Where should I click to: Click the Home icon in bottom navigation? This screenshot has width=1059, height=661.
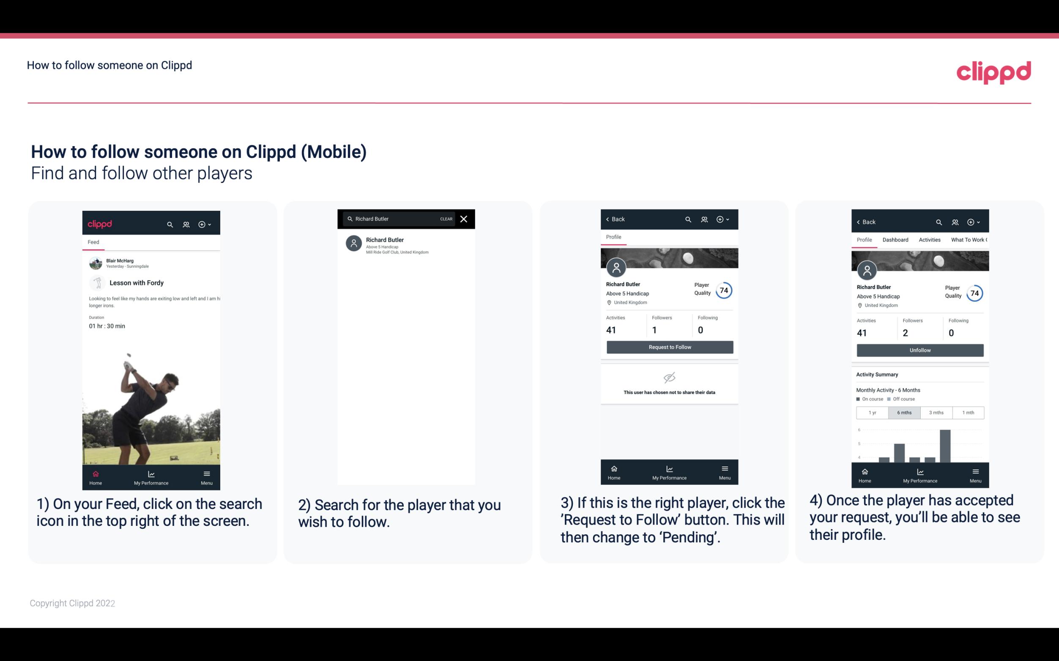click(x=94, y=473)
